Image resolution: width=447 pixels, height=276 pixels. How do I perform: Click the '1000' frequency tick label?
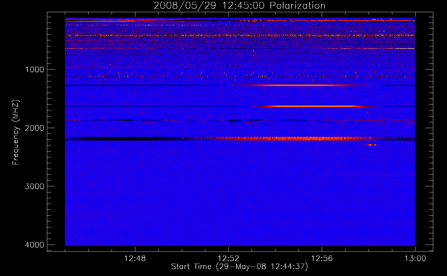coord(35,69)
